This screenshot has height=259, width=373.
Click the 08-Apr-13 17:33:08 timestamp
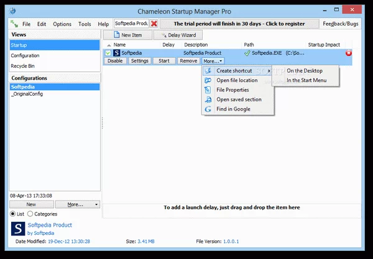[x=31, y=196]
